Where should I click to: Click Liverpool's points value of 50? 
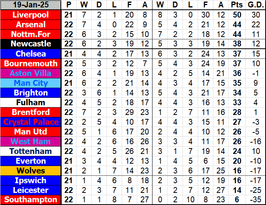(236, 15)
